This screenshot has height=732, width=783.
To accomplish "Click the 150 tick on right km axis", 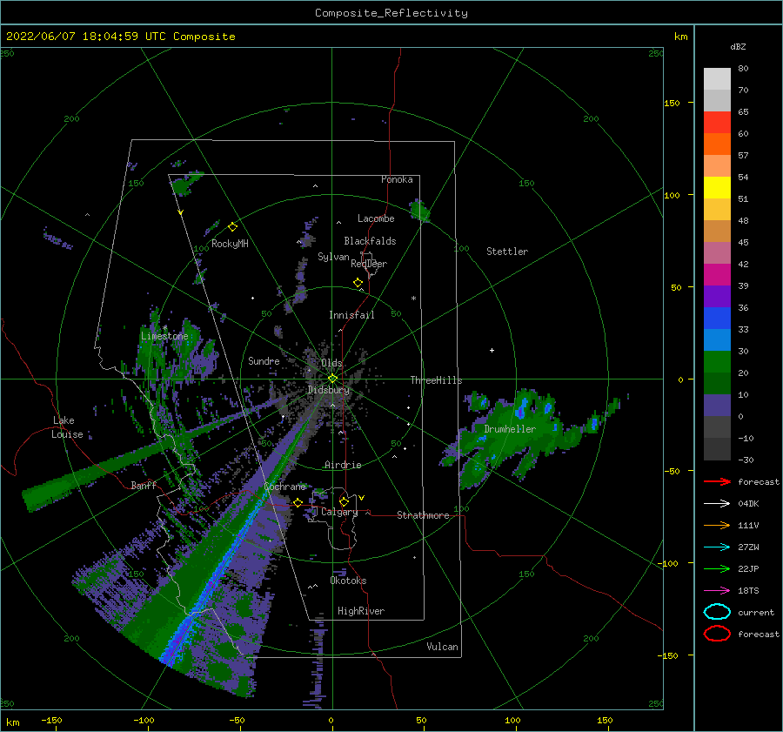I will (672, 103).
